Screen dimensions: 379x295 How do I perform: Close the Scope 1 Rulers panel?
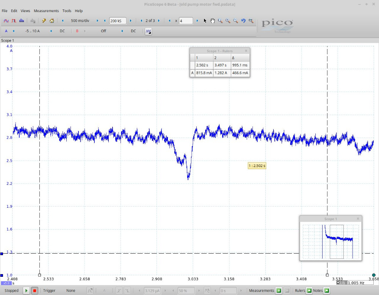tap(246, 50)
